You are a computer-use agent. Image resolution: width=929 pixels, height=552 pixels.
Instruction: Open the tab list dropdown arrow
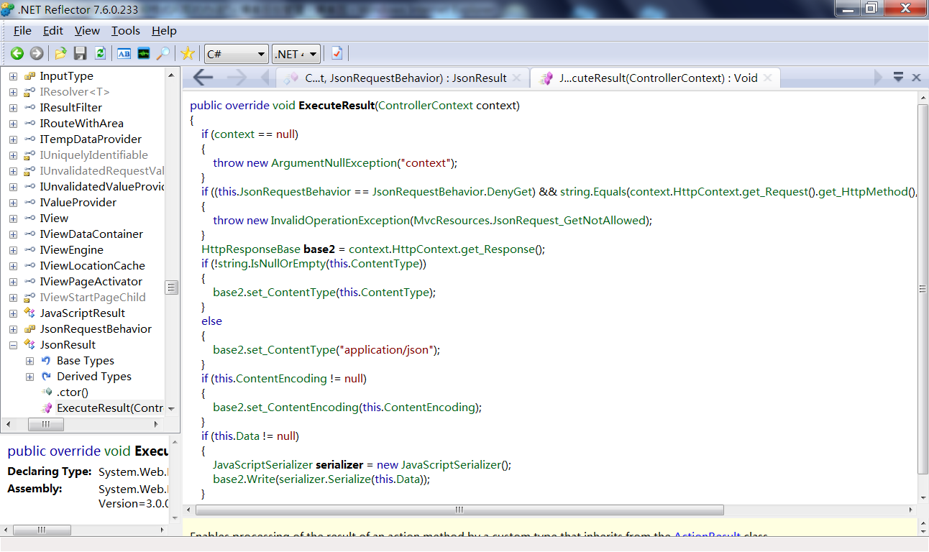pyautogui.click(x=899, y=77)
